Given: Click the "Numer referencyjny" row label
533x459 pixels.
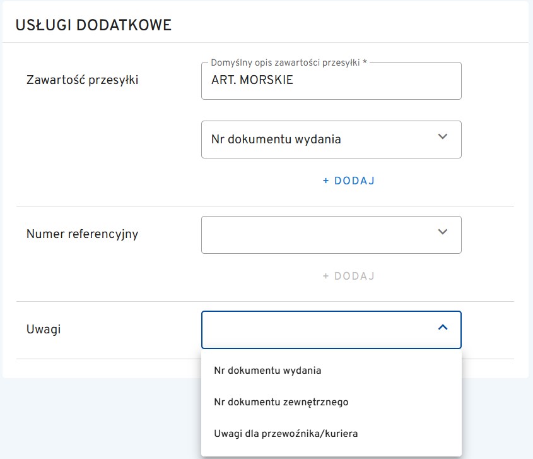Looking at the screenshot, I should 82,234.
